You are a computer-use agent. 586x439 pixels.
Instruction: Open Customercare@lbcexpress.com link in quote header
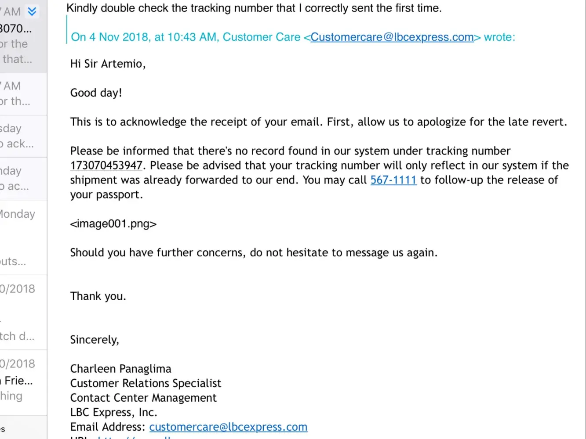(x=392, y=37)
